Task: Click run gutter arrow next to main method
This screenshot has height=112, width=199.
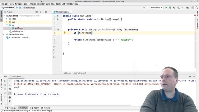Action: pyautogui.click(x=58, y=19)
